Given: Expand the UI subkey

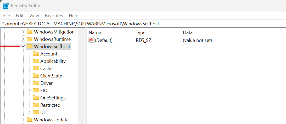Looking at the screenshot, I should [x=30, y=112].
